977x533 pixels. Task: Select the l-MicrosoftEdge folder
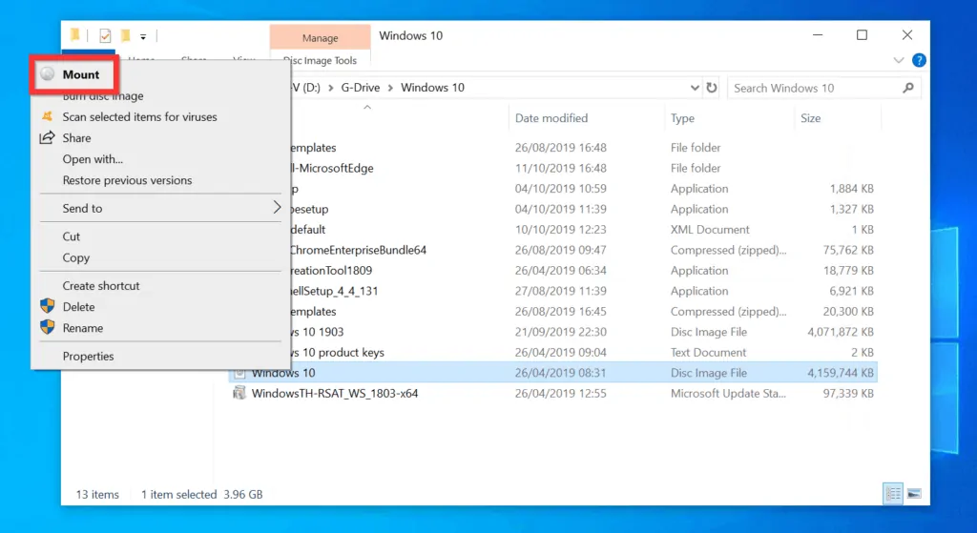click(x=332, y=168)
